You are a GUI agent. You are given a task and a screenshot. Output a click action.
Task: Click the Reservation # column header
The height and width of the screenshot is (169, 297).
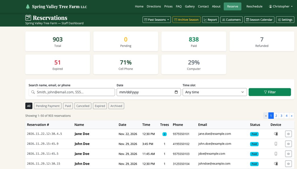(38, 125)
